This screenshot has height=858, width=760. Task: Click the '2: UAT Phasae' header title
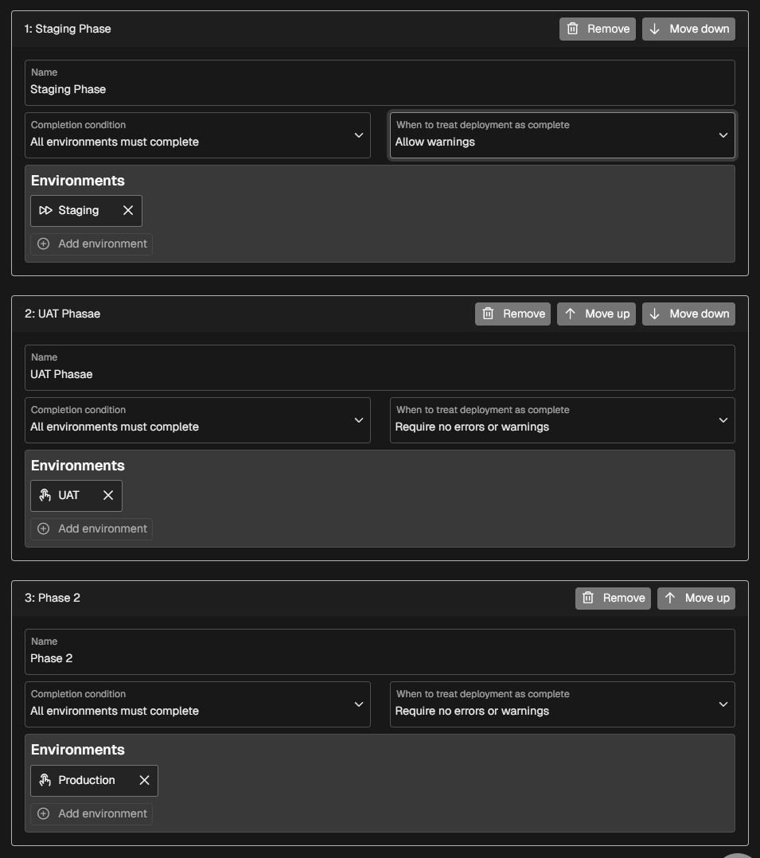(x=62, y=314)
